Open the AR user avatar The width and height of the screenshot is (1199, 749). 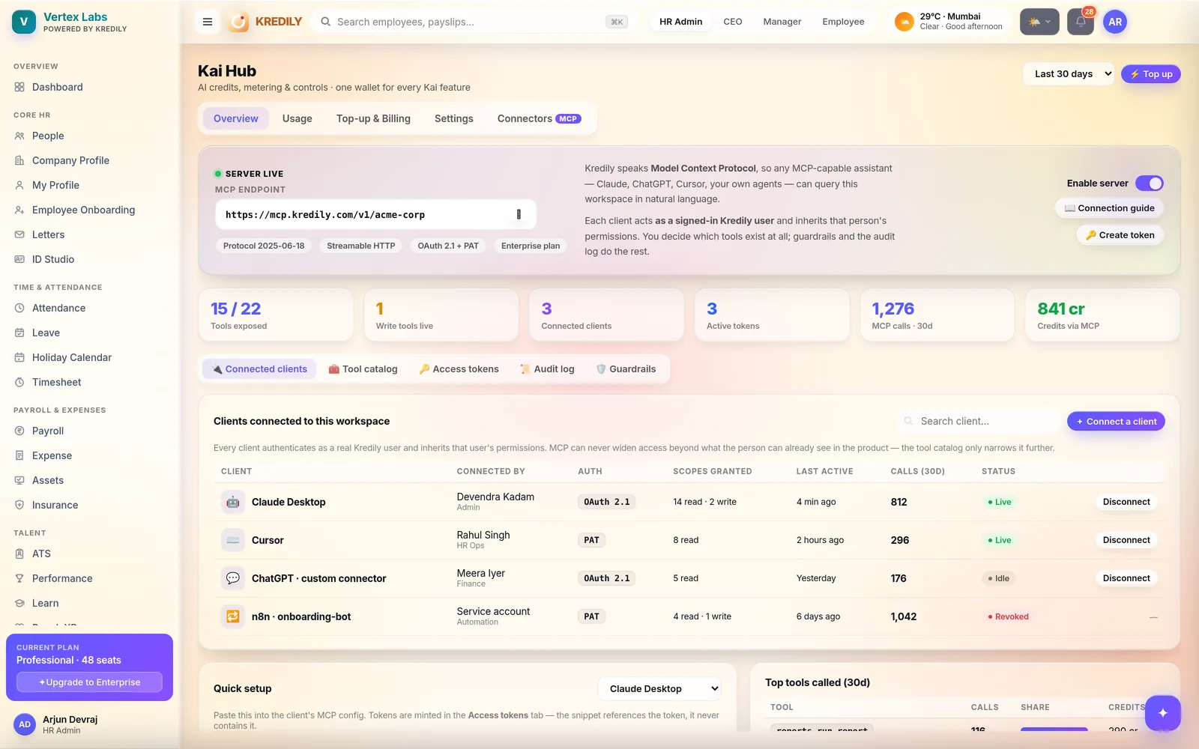[x=1115, y=22]
